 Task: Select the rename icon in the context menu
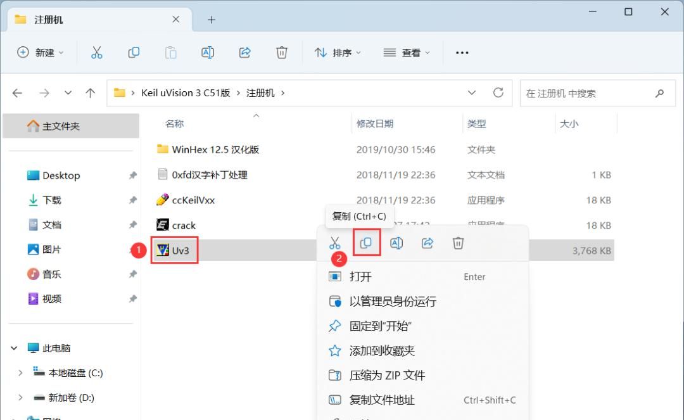click(396, 243)
